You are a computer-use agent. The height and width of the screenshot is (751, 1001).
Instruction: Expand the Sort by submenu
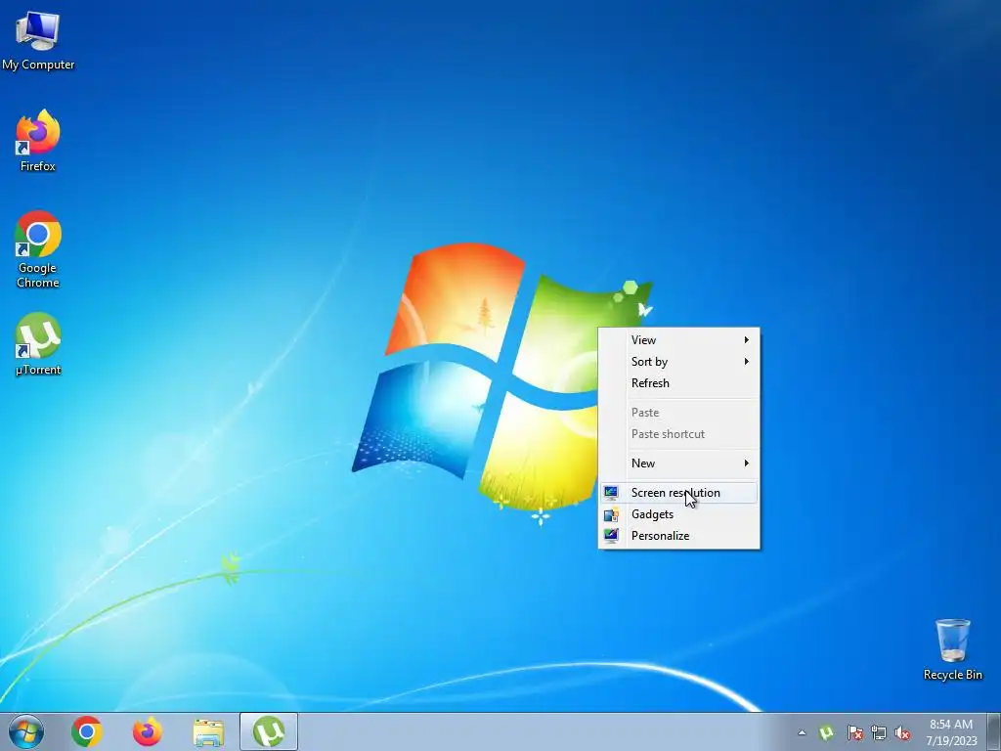click(x=679, y=362)
